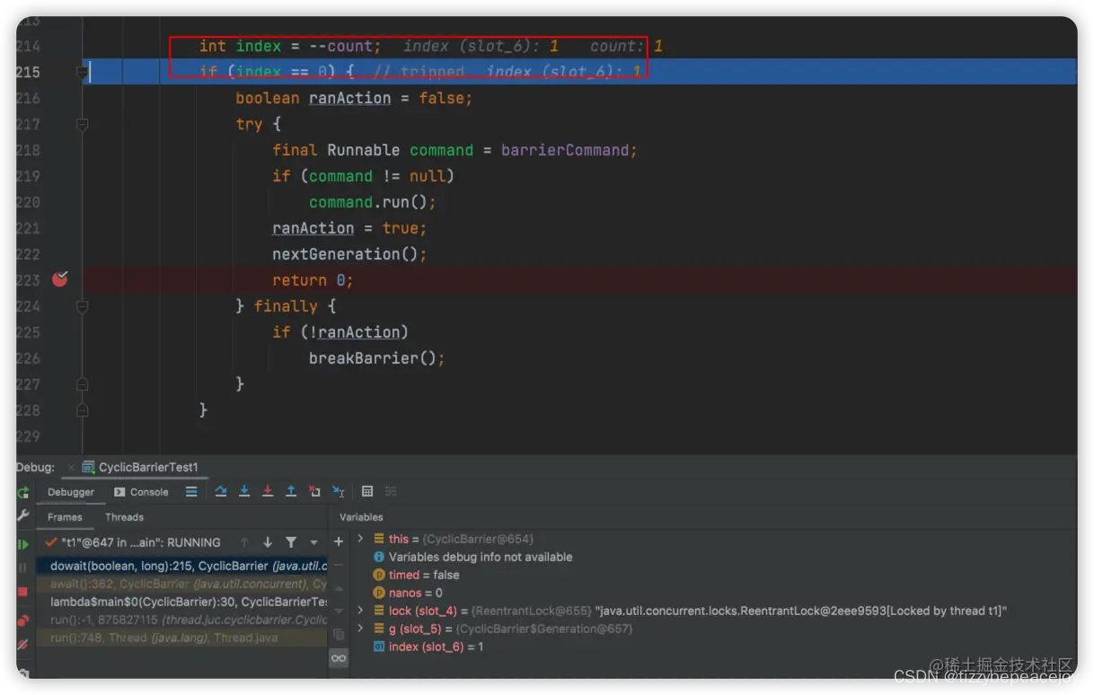Image resolution: width=1094 pixels, height=695 pixels.
Task: Toggle fold marker at line 227
Action: point(82,384)
